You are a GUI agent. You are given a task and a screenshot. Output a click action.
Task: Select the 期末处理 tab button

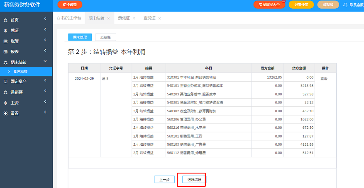pyautogui.click(x=80, y=37)
